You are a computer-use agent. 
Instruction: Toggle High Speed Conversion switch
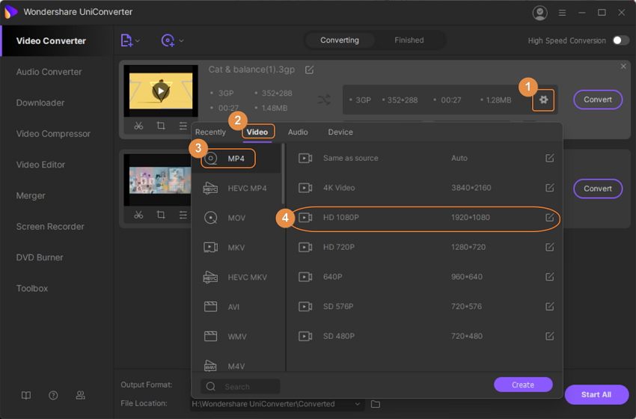[x=620, y=40]
